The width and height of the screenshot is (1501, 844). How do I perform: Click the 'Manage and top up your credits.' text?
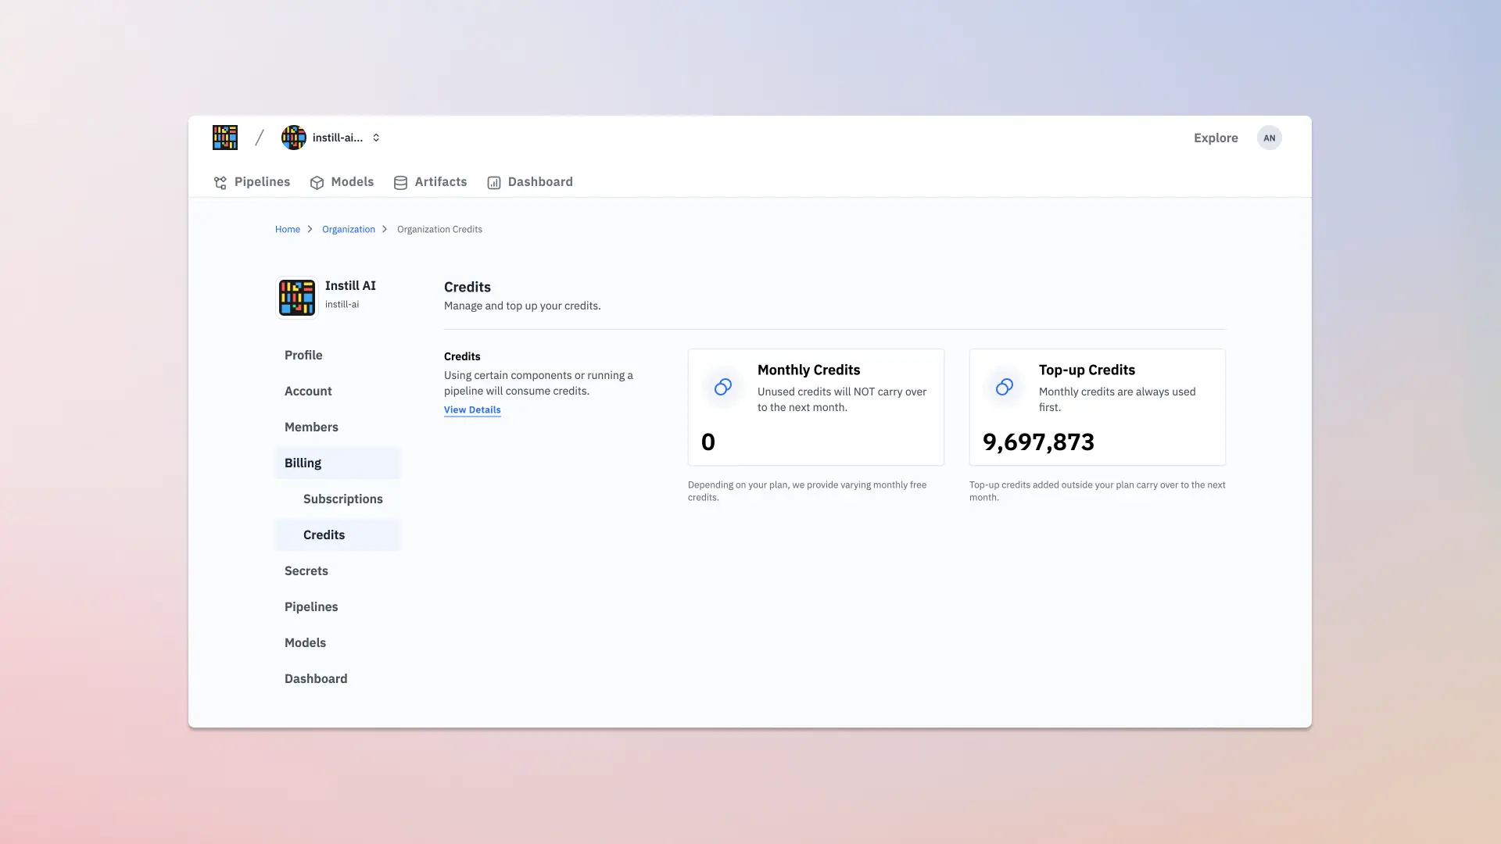coord(522,306)
